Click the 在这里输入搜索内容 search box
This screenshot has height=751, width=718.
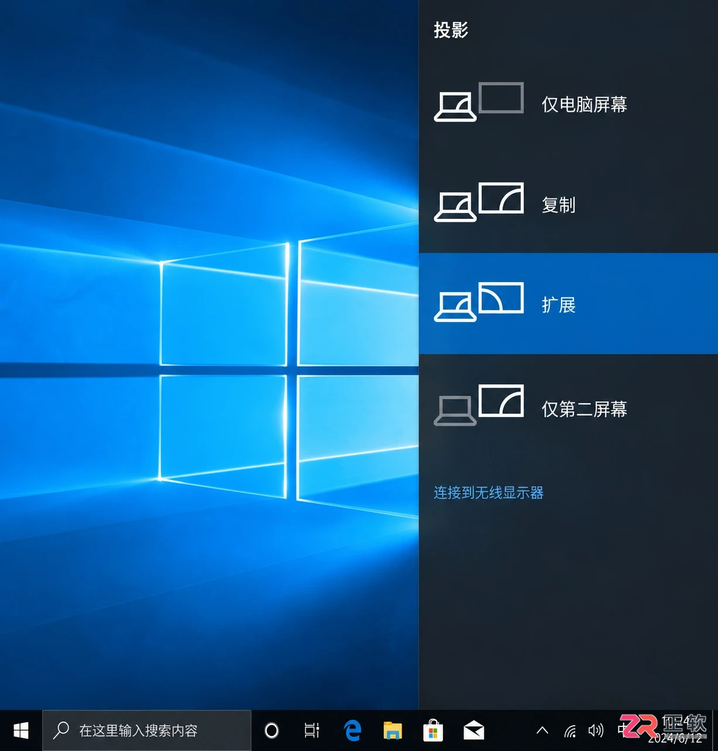coord(147,731)
